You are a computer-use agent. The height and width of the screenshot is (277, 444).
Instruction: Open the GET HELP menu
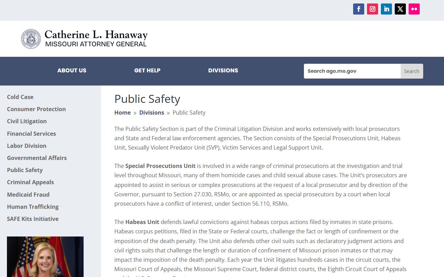click(x=147, y=71)
